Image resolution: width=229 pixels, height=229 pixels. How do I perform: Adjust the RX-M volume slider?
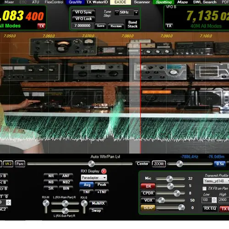click(46, 203)
